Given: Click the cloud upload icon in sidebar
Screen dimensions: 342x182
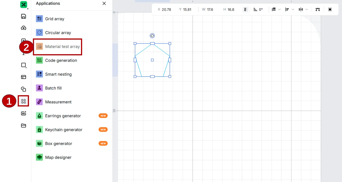Looking at the screenshot, I should (24, 28).
